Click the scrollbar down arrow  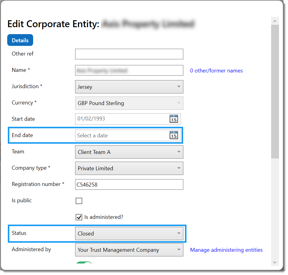(275, 262)
